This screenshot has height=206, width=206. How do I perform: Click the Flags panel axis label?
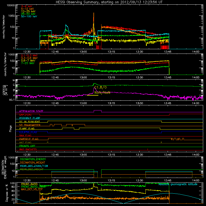point(11,128)
